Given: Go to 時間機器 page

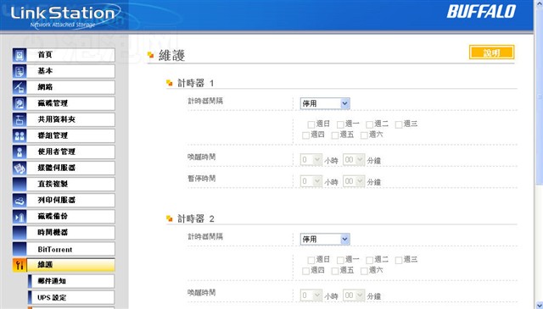Looking at the screenshot, I should click(70, 233).
